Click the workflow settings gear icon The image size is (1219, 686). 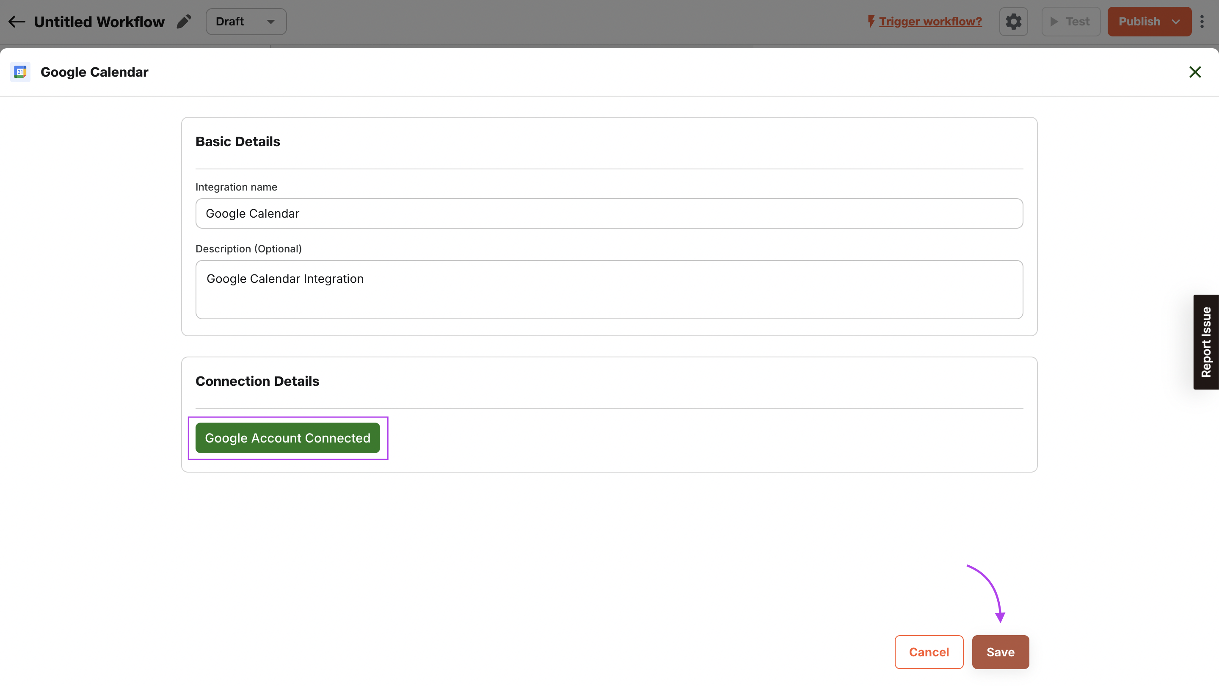click(x=1013, y=21)
